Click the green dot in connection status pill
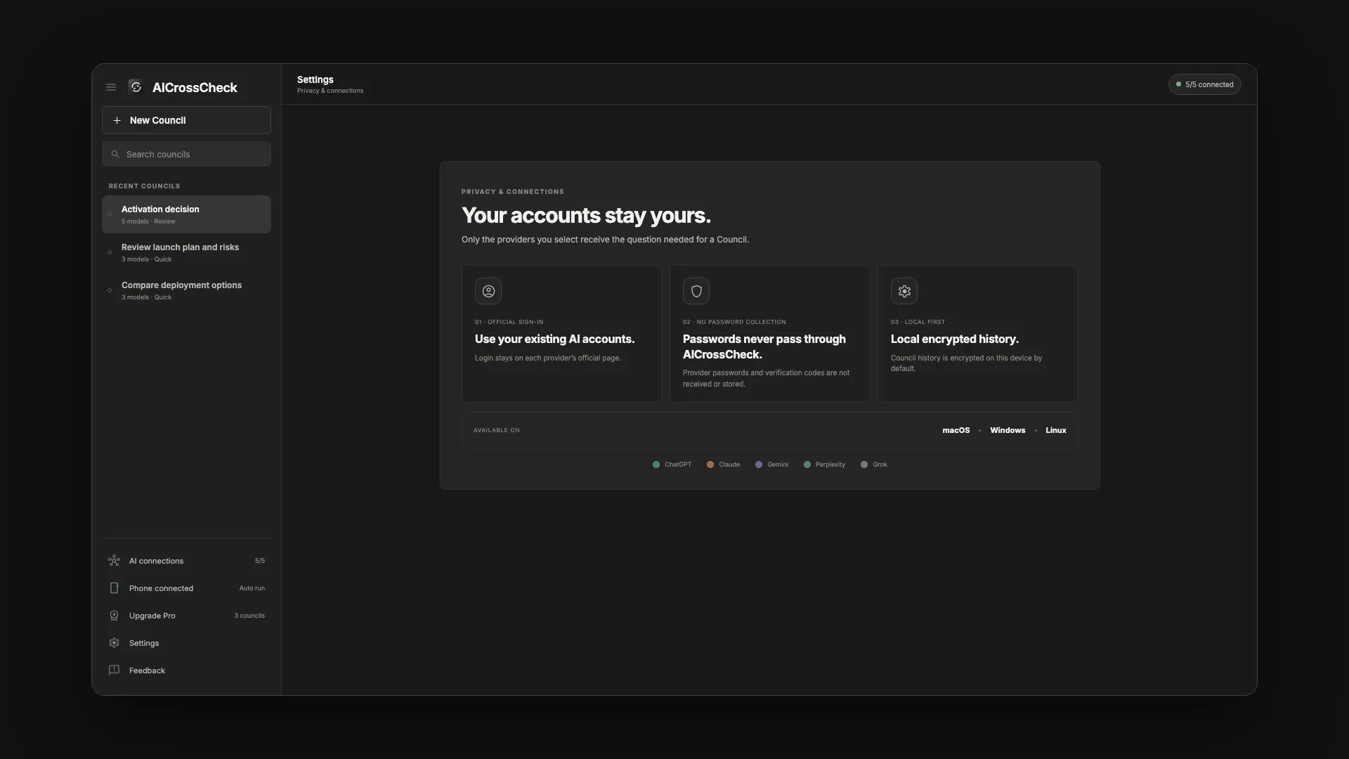The width and height of the screenshot is (1349, 759). [1178, 84]
